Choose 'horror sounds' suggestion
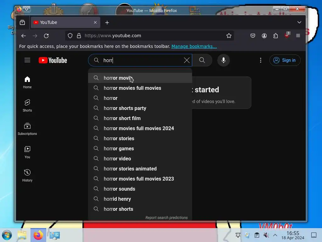Viewport: 322px width, 242px height. pos(140,189)
